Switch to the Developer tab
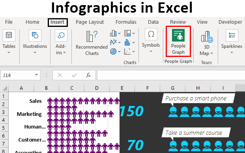The image size is (245, 153). tap(230, 22)
